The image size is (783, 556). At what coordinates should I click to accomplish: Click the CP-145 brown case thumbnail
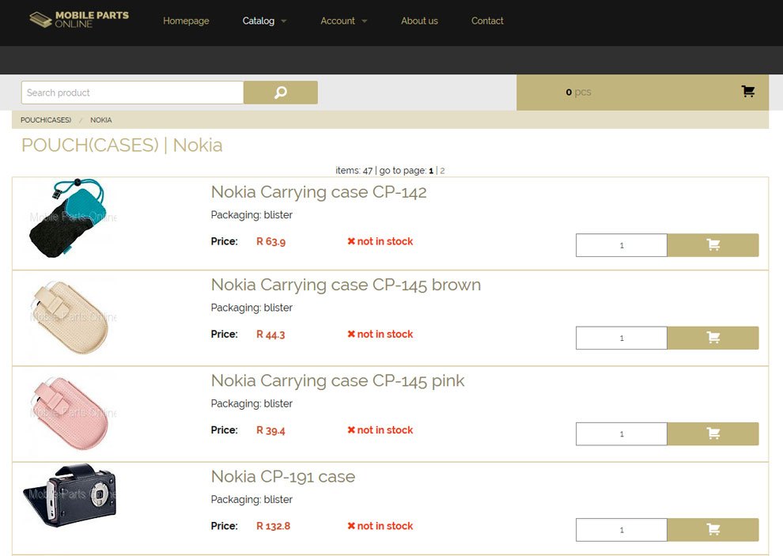pos(70,316)
